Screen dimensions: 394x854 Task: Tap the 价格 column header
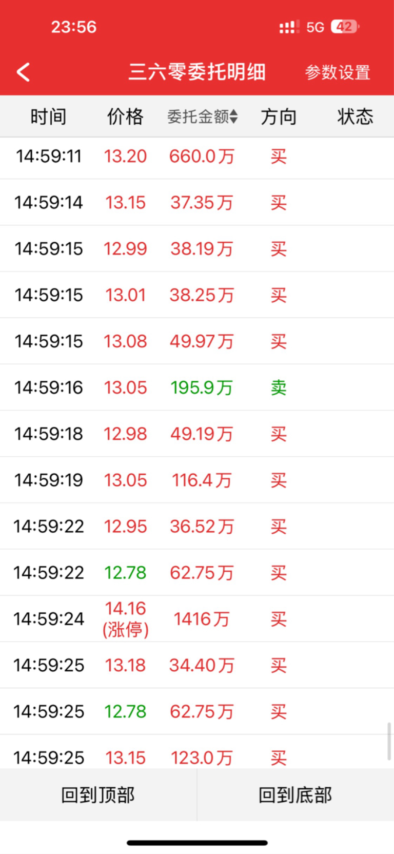125,117
